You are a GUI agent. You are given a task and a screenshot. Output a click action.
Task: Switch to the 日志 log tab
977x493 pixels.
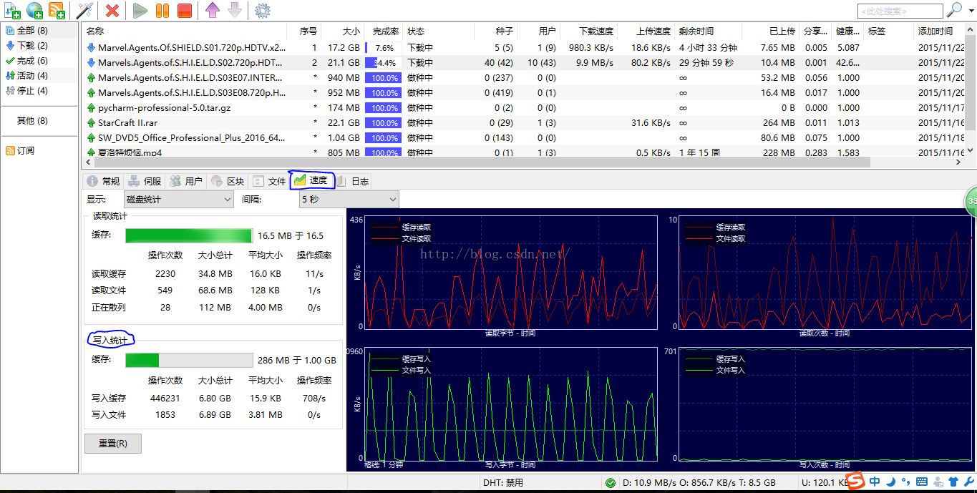pos(352,181)
